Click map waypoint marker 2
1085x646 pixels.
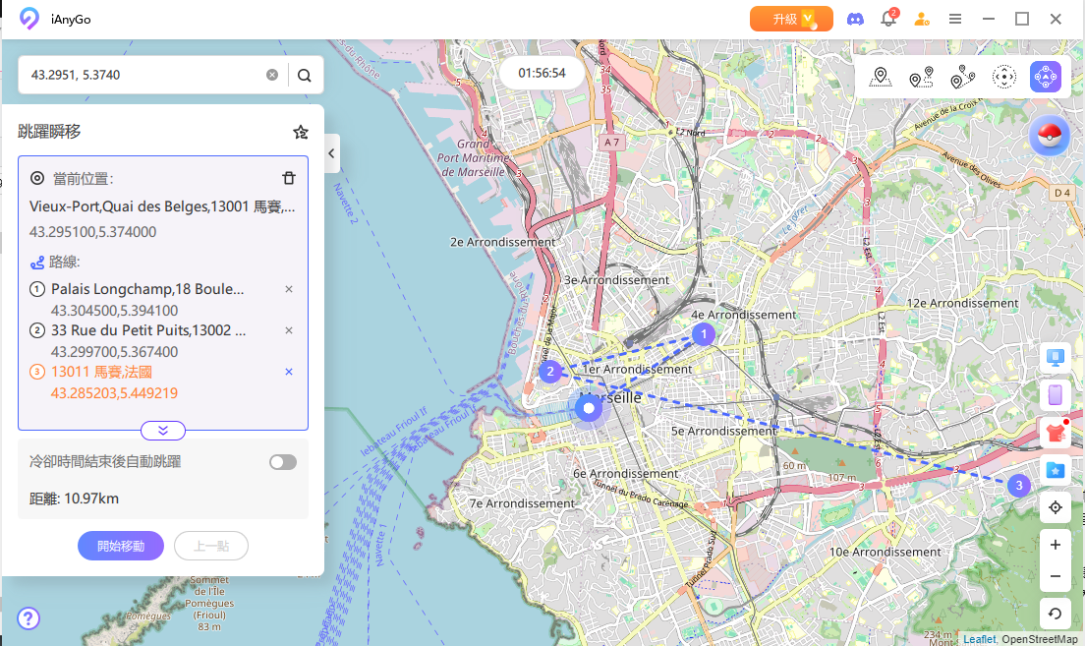pos(550,371)
